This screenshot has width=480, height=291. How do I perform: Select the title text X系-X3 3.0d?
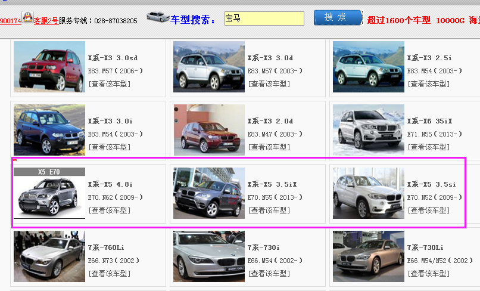(x=270, y=58)
